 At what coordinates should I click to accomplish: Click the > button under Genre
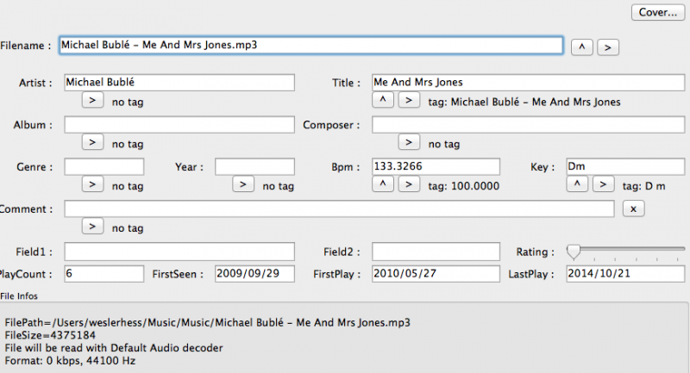click(x=92, y=184)
